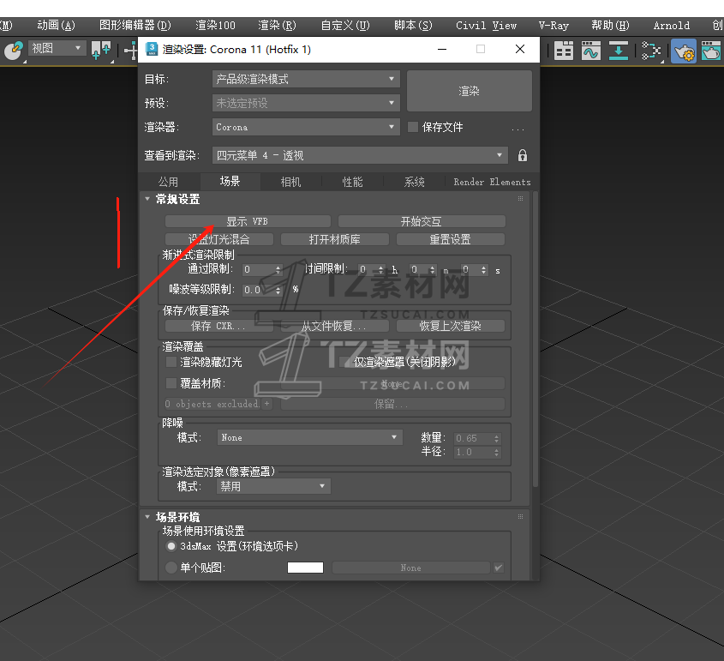The height and width of the screenshot is (661, 724).
Task: Click the 半径 1.0 field
Action: point(473,452)
